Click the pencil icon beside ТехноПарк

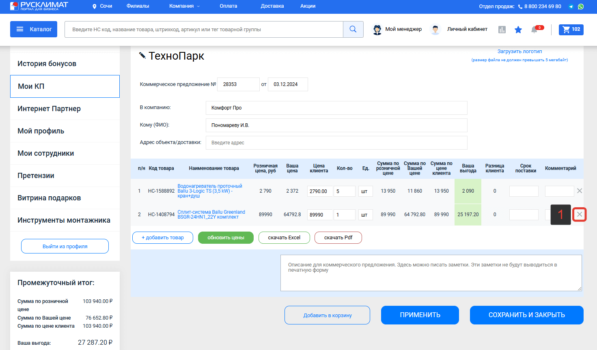point(142,56)
